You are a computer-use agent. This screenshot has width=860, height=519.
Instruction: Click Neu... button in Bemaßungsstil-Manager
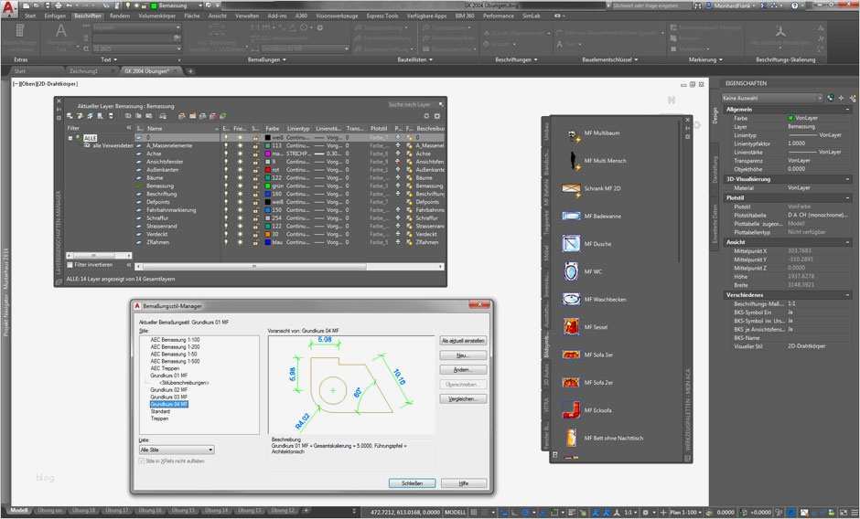point(463,355)
